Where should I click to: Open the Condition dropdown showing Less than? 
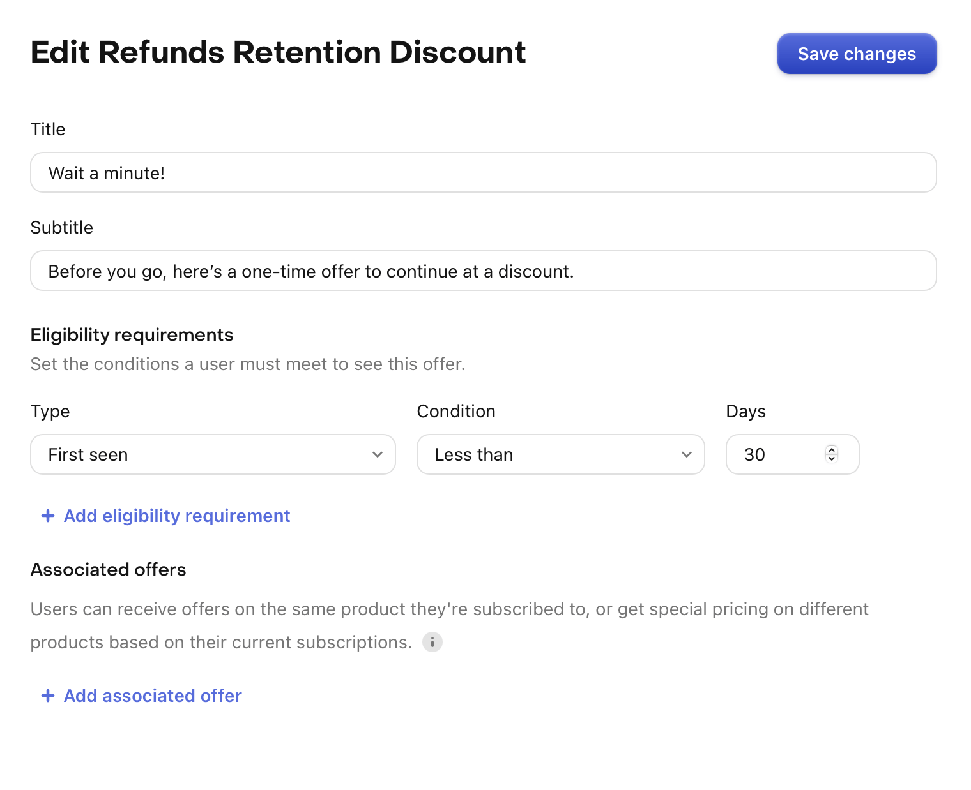tap(560, 454)
